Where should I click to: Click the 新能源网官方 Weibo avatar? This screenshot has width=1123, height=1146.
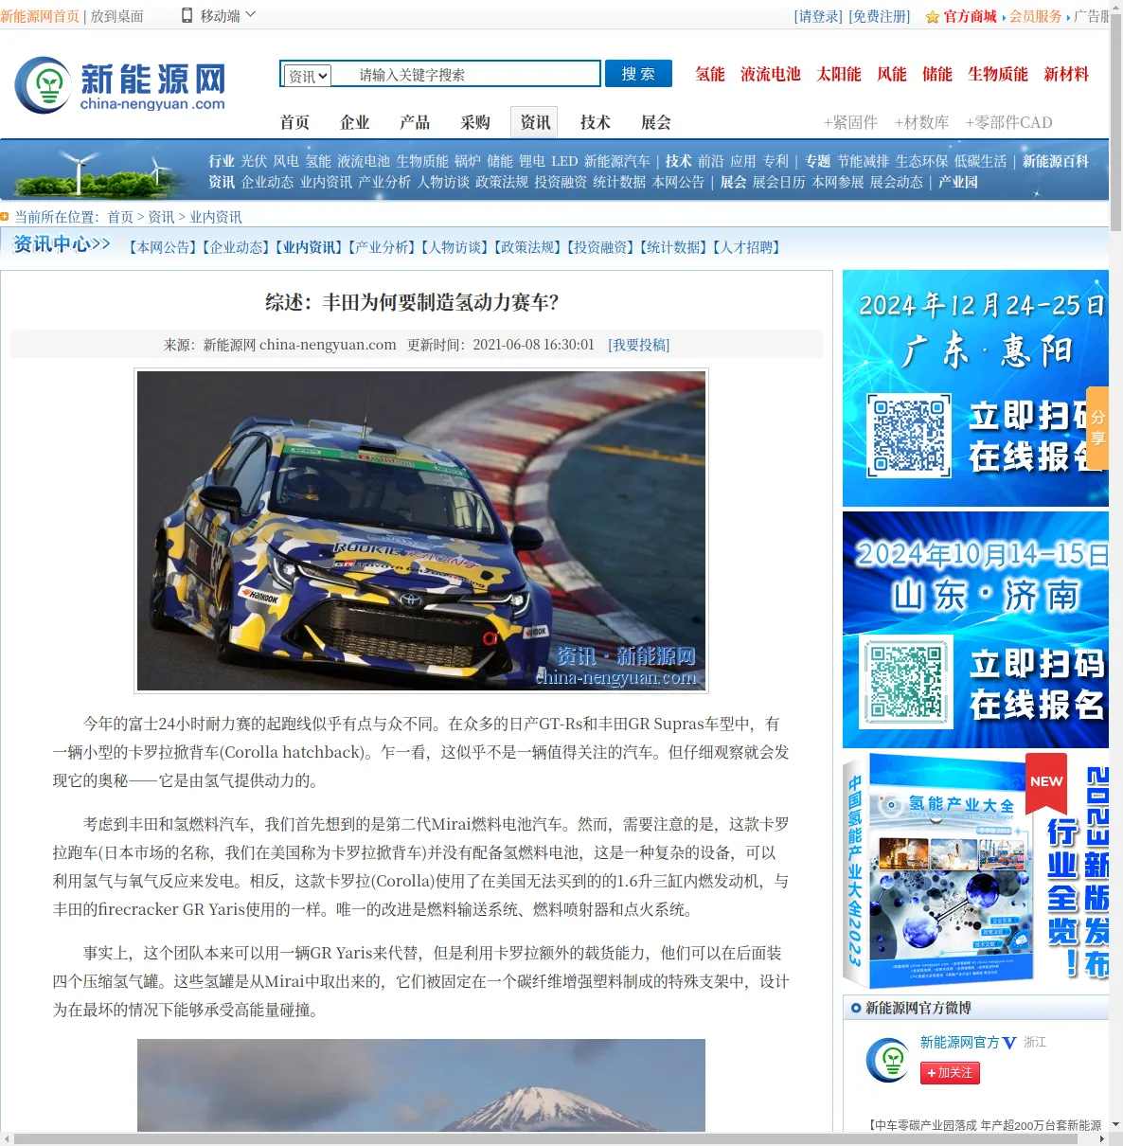(x=888, y=1060)
